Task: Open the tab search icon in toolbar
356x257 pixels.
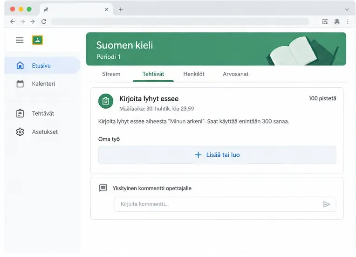Action: tap(325, 21)
